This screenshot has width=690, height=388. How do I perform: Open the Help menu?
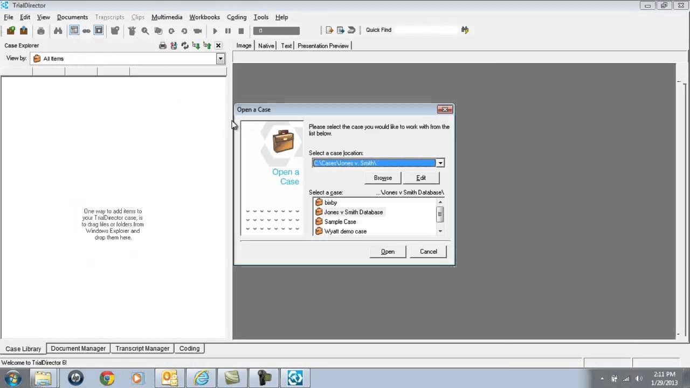click(281, 17)
